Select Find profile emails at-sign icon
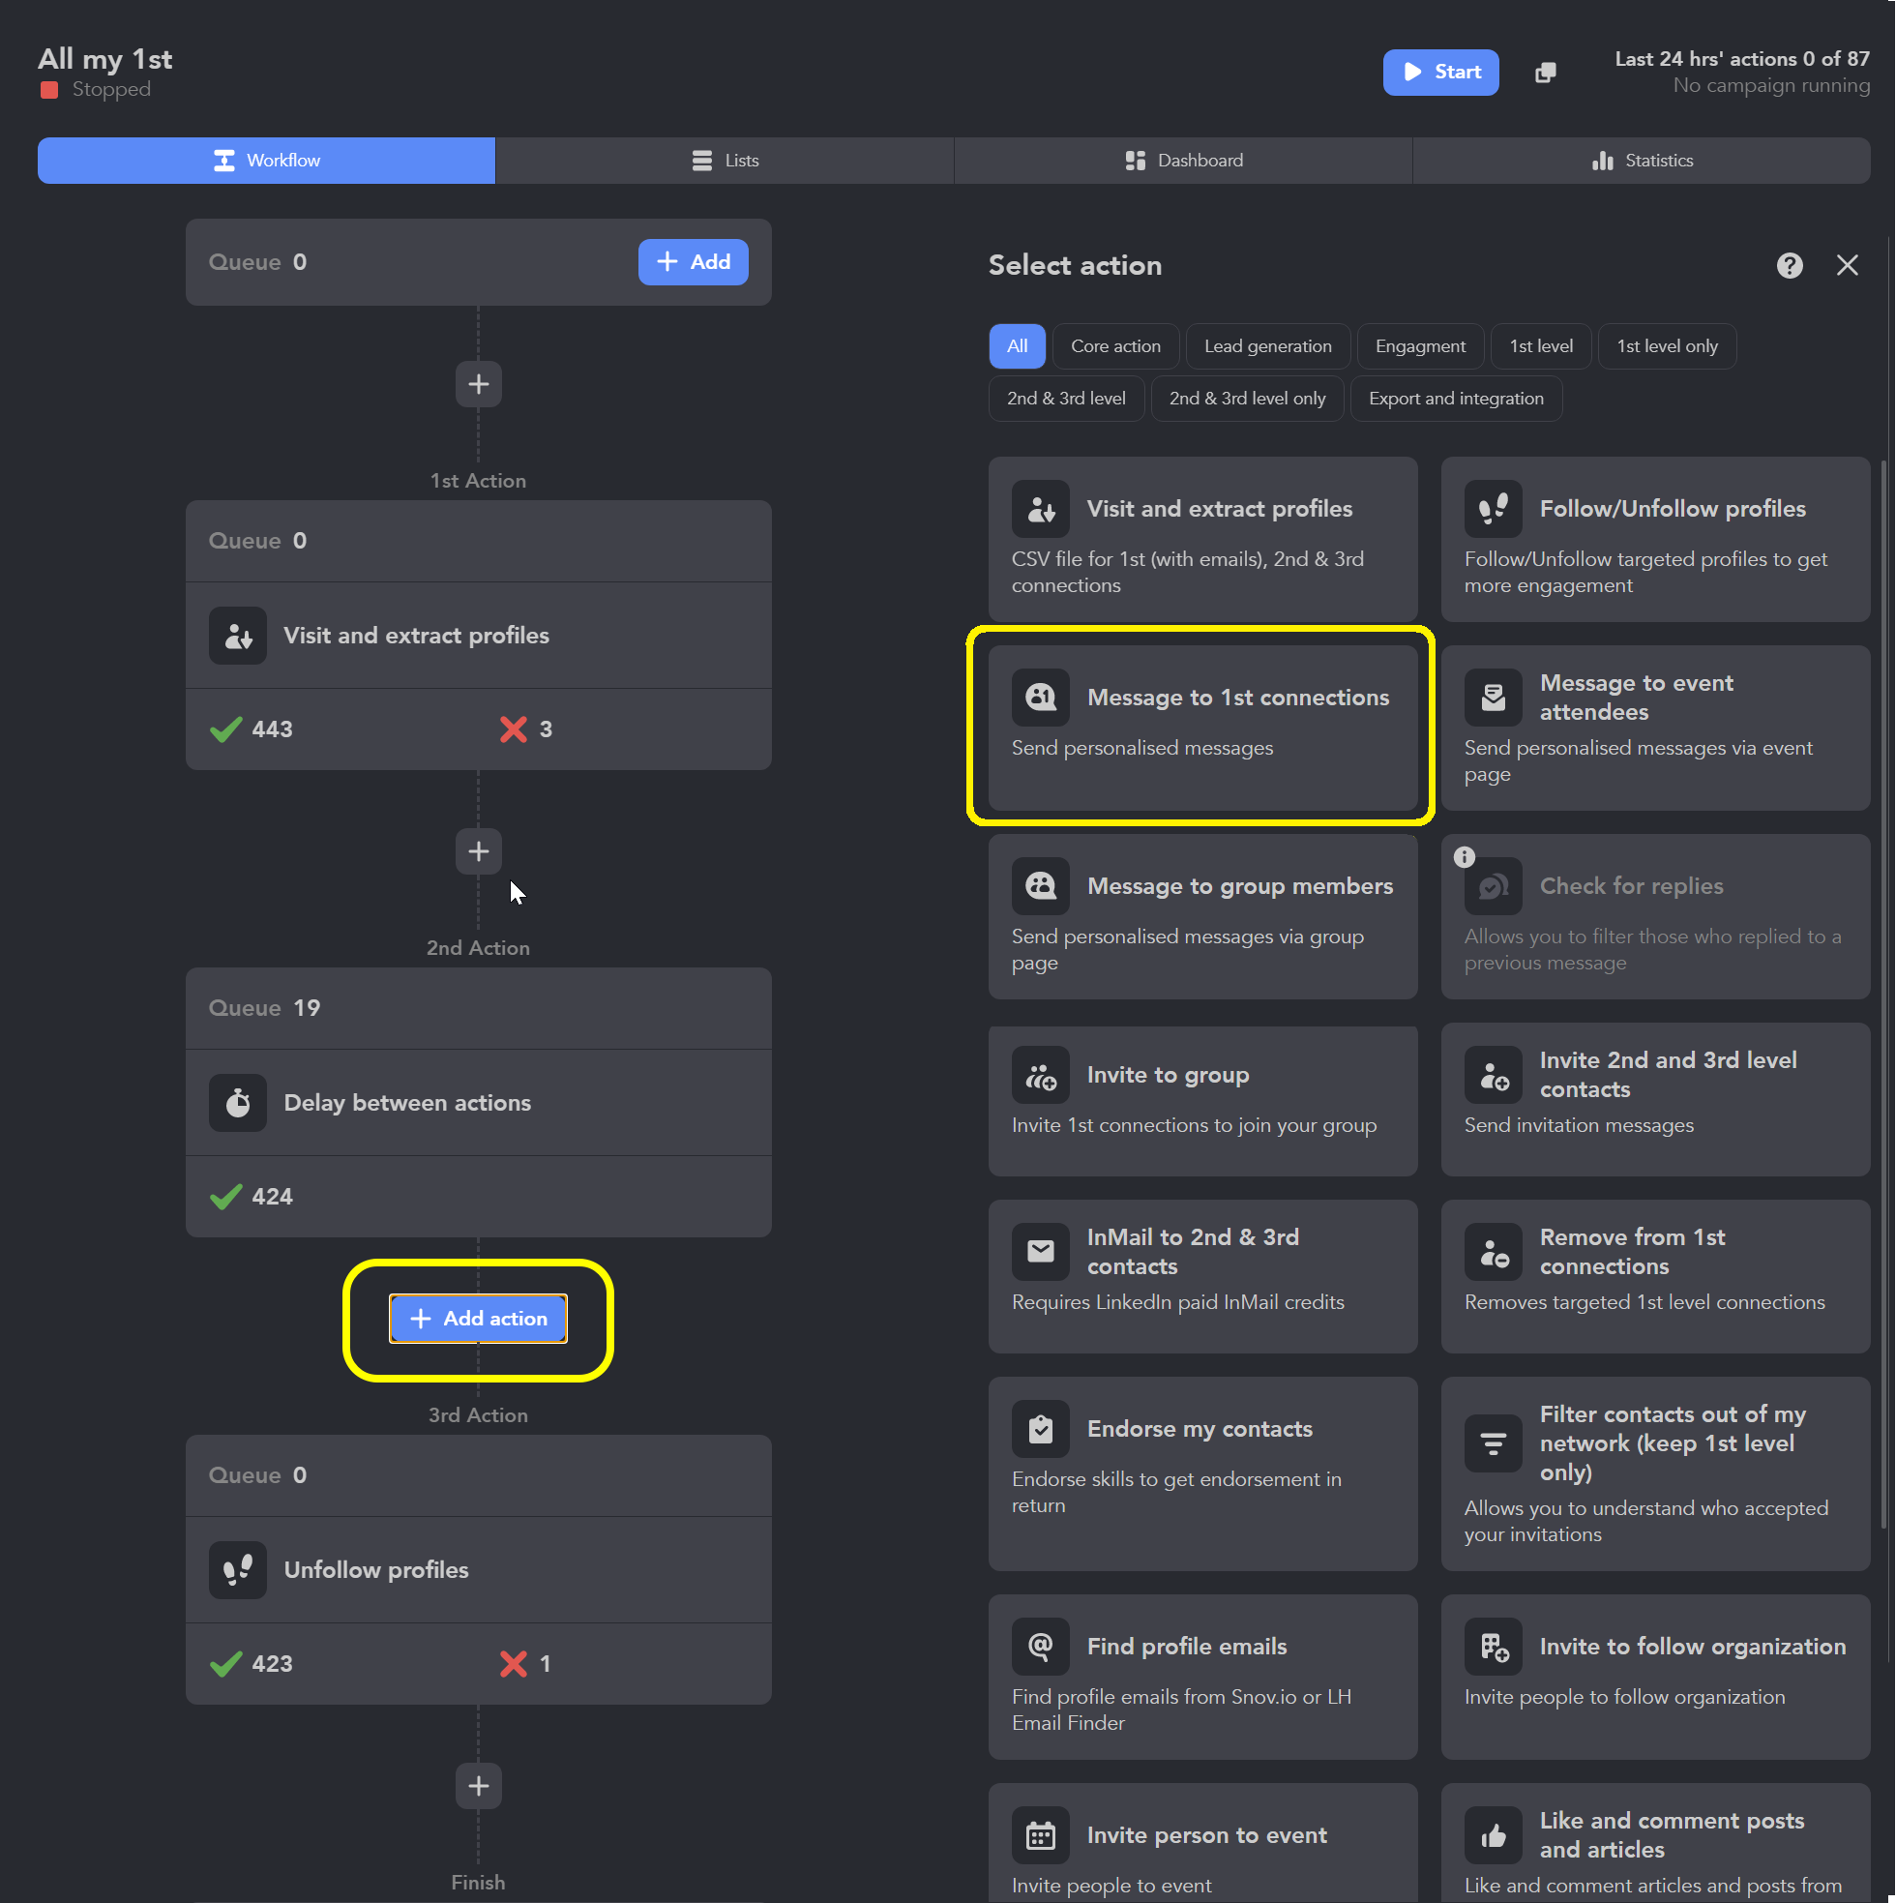Viewport: 1896px width, 1903px height. click(x=1040, y=1646)
